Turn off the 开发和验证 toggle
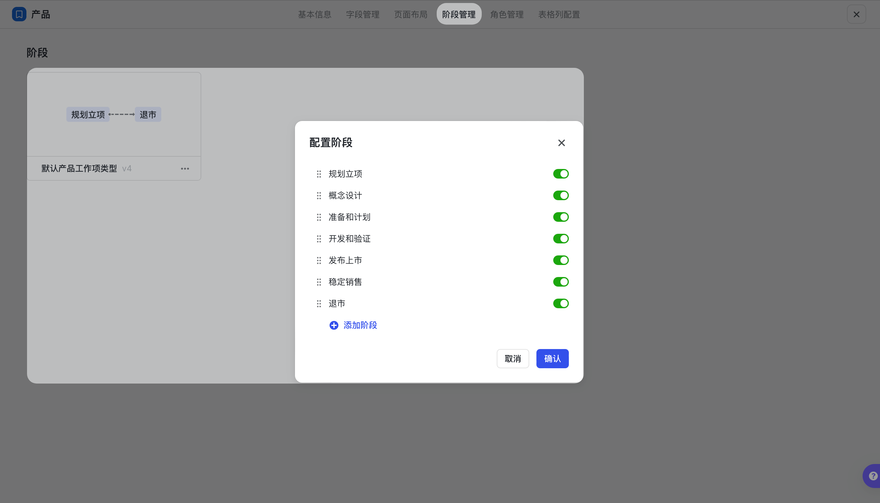This screenshot has height=503, width=880. point(561,238)
